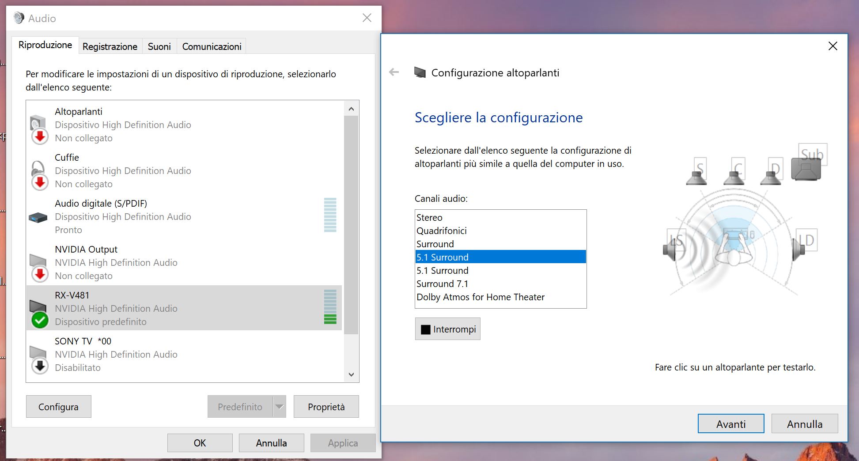Select the Surround channel option
Viewport: 859px width, 461px height.
point(501,244)
